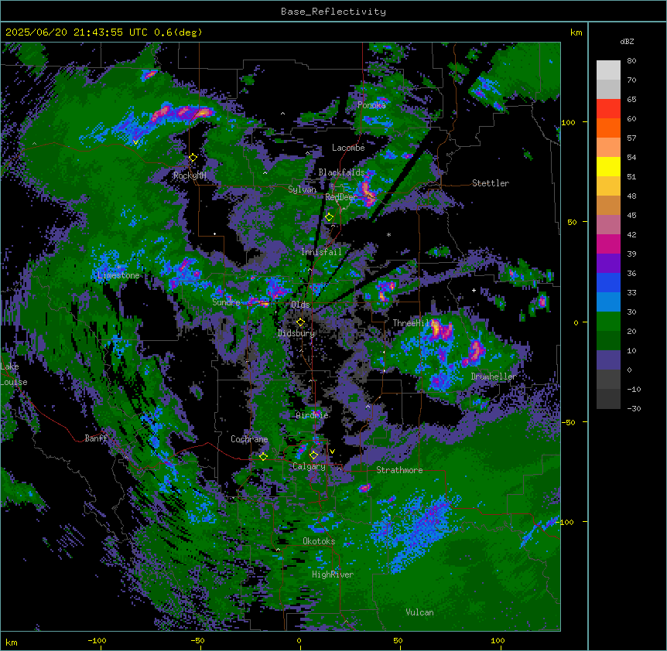This screenshot has width=667, height=651.
Task: Click the Banff town label
Action: coord(96,438)
